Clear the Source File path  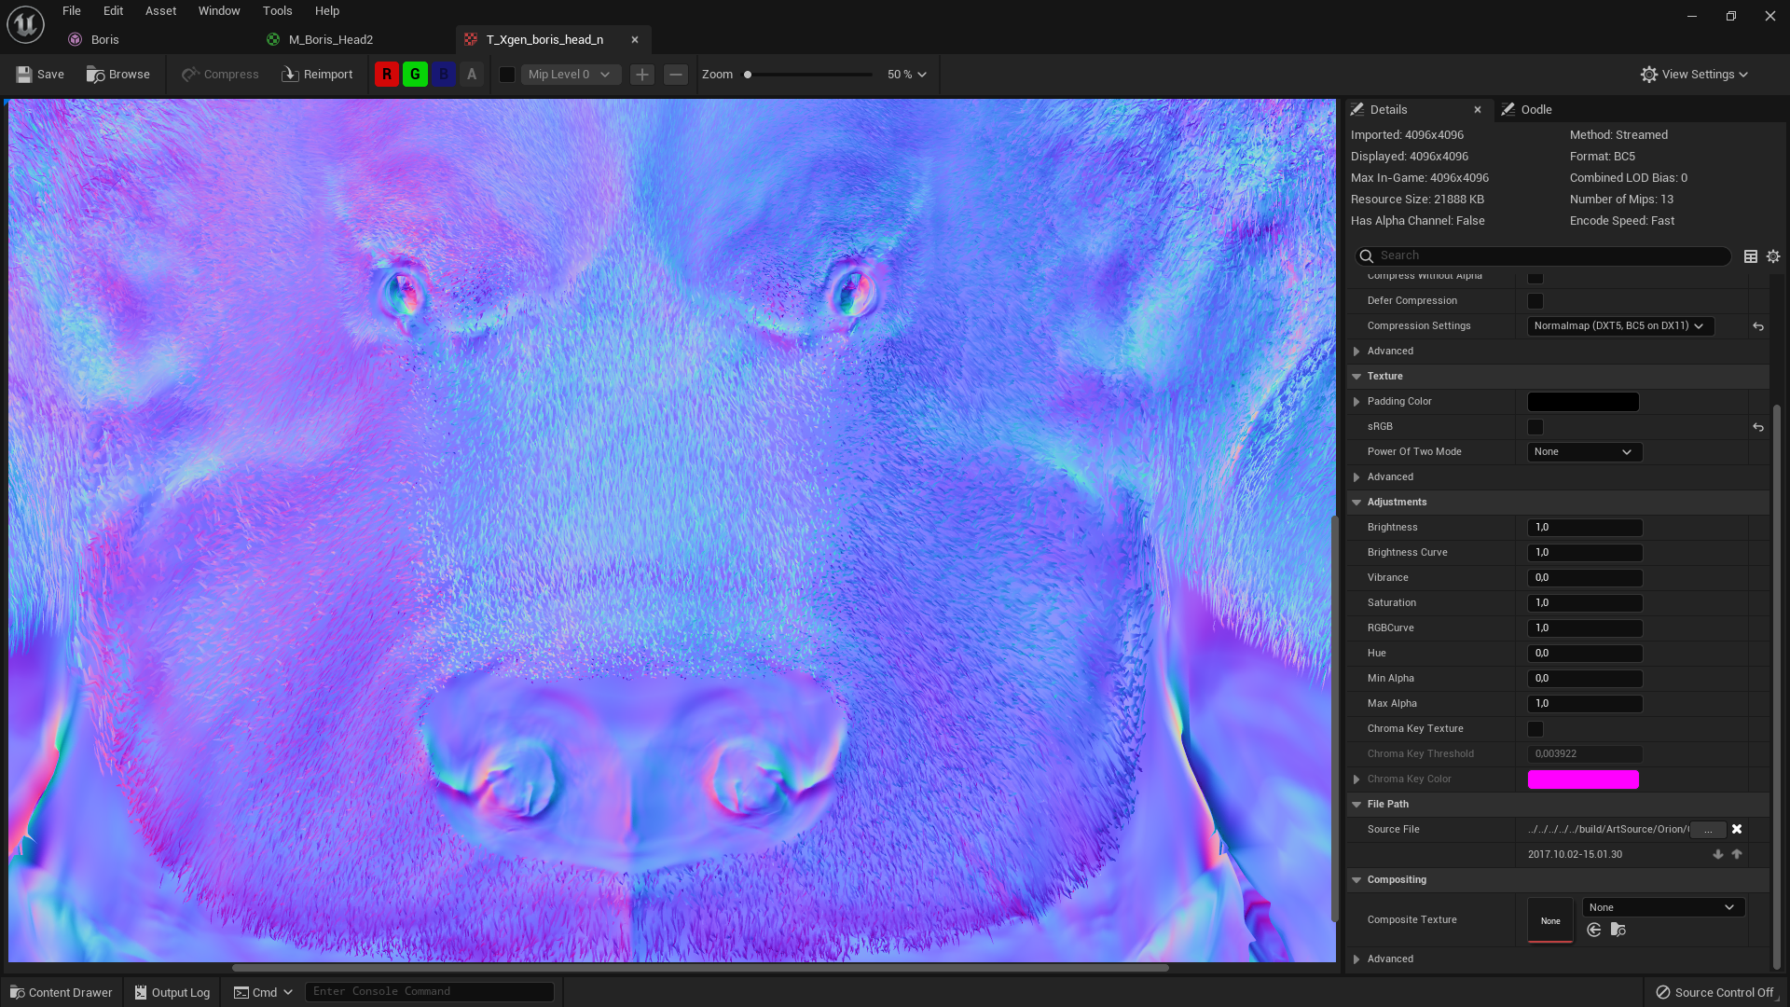click(x=1737, y=829)
